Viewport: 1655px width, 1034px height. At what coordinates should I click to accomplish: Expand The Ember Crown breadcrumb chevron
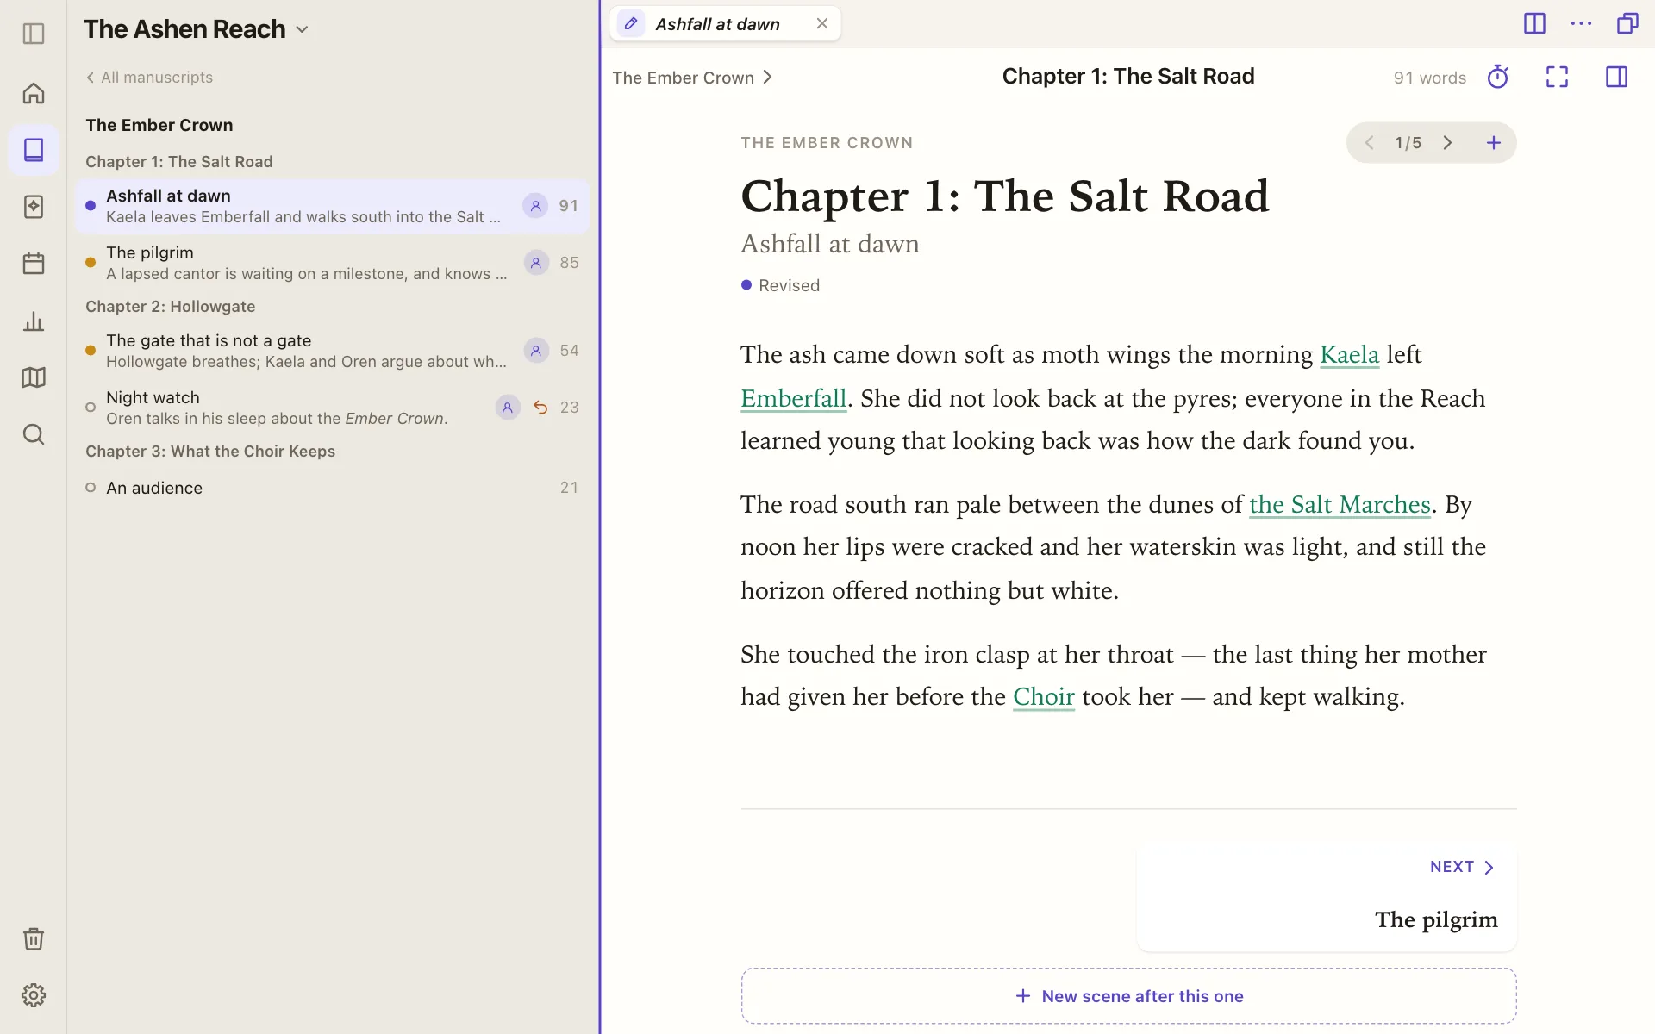point(768,78)
